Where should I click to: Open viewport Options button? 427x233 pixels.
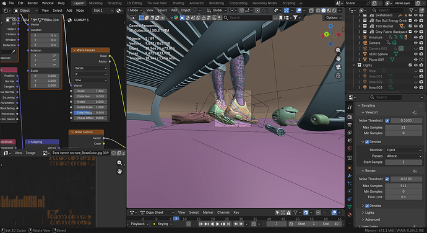point(334,18)
